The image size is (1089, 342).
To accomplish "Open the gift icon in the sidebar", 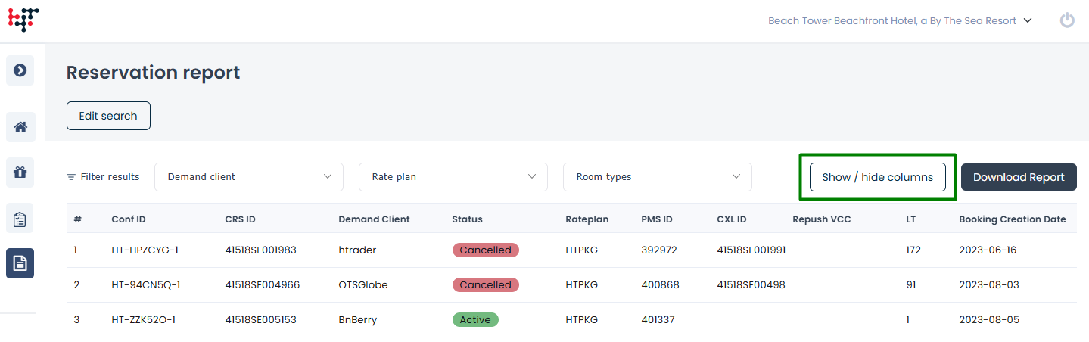I will tap(20, 173).
